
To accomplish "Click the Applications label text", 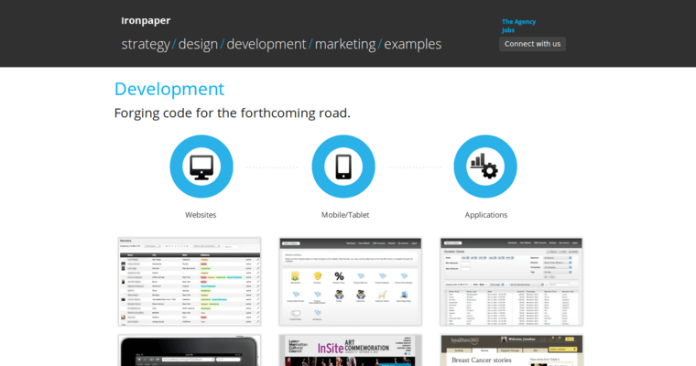I will click(485, 215).
